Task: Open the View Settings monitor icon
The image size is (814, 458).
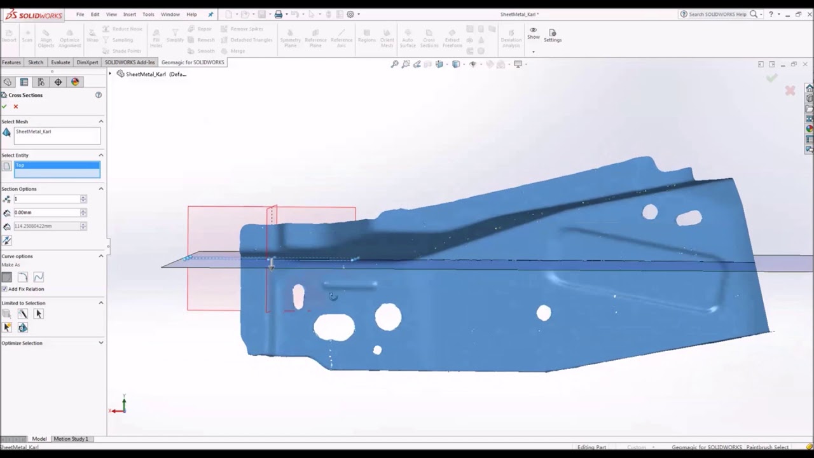Action: pos(518,64)
